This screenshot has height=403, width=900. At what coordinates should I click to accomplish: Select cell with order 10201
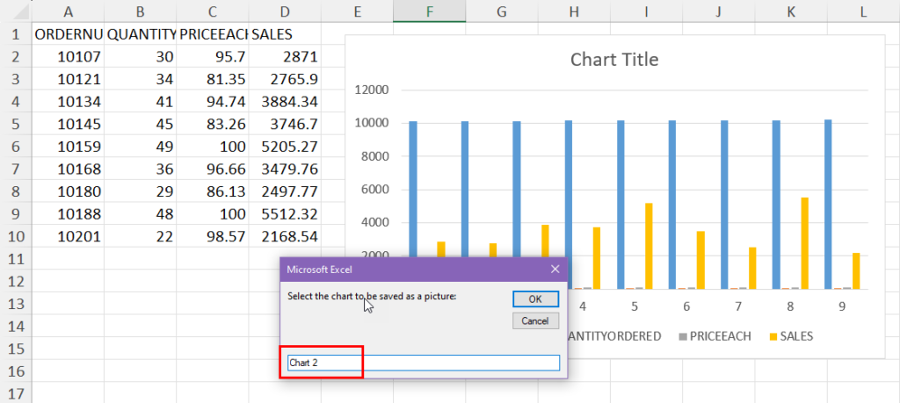69,236
